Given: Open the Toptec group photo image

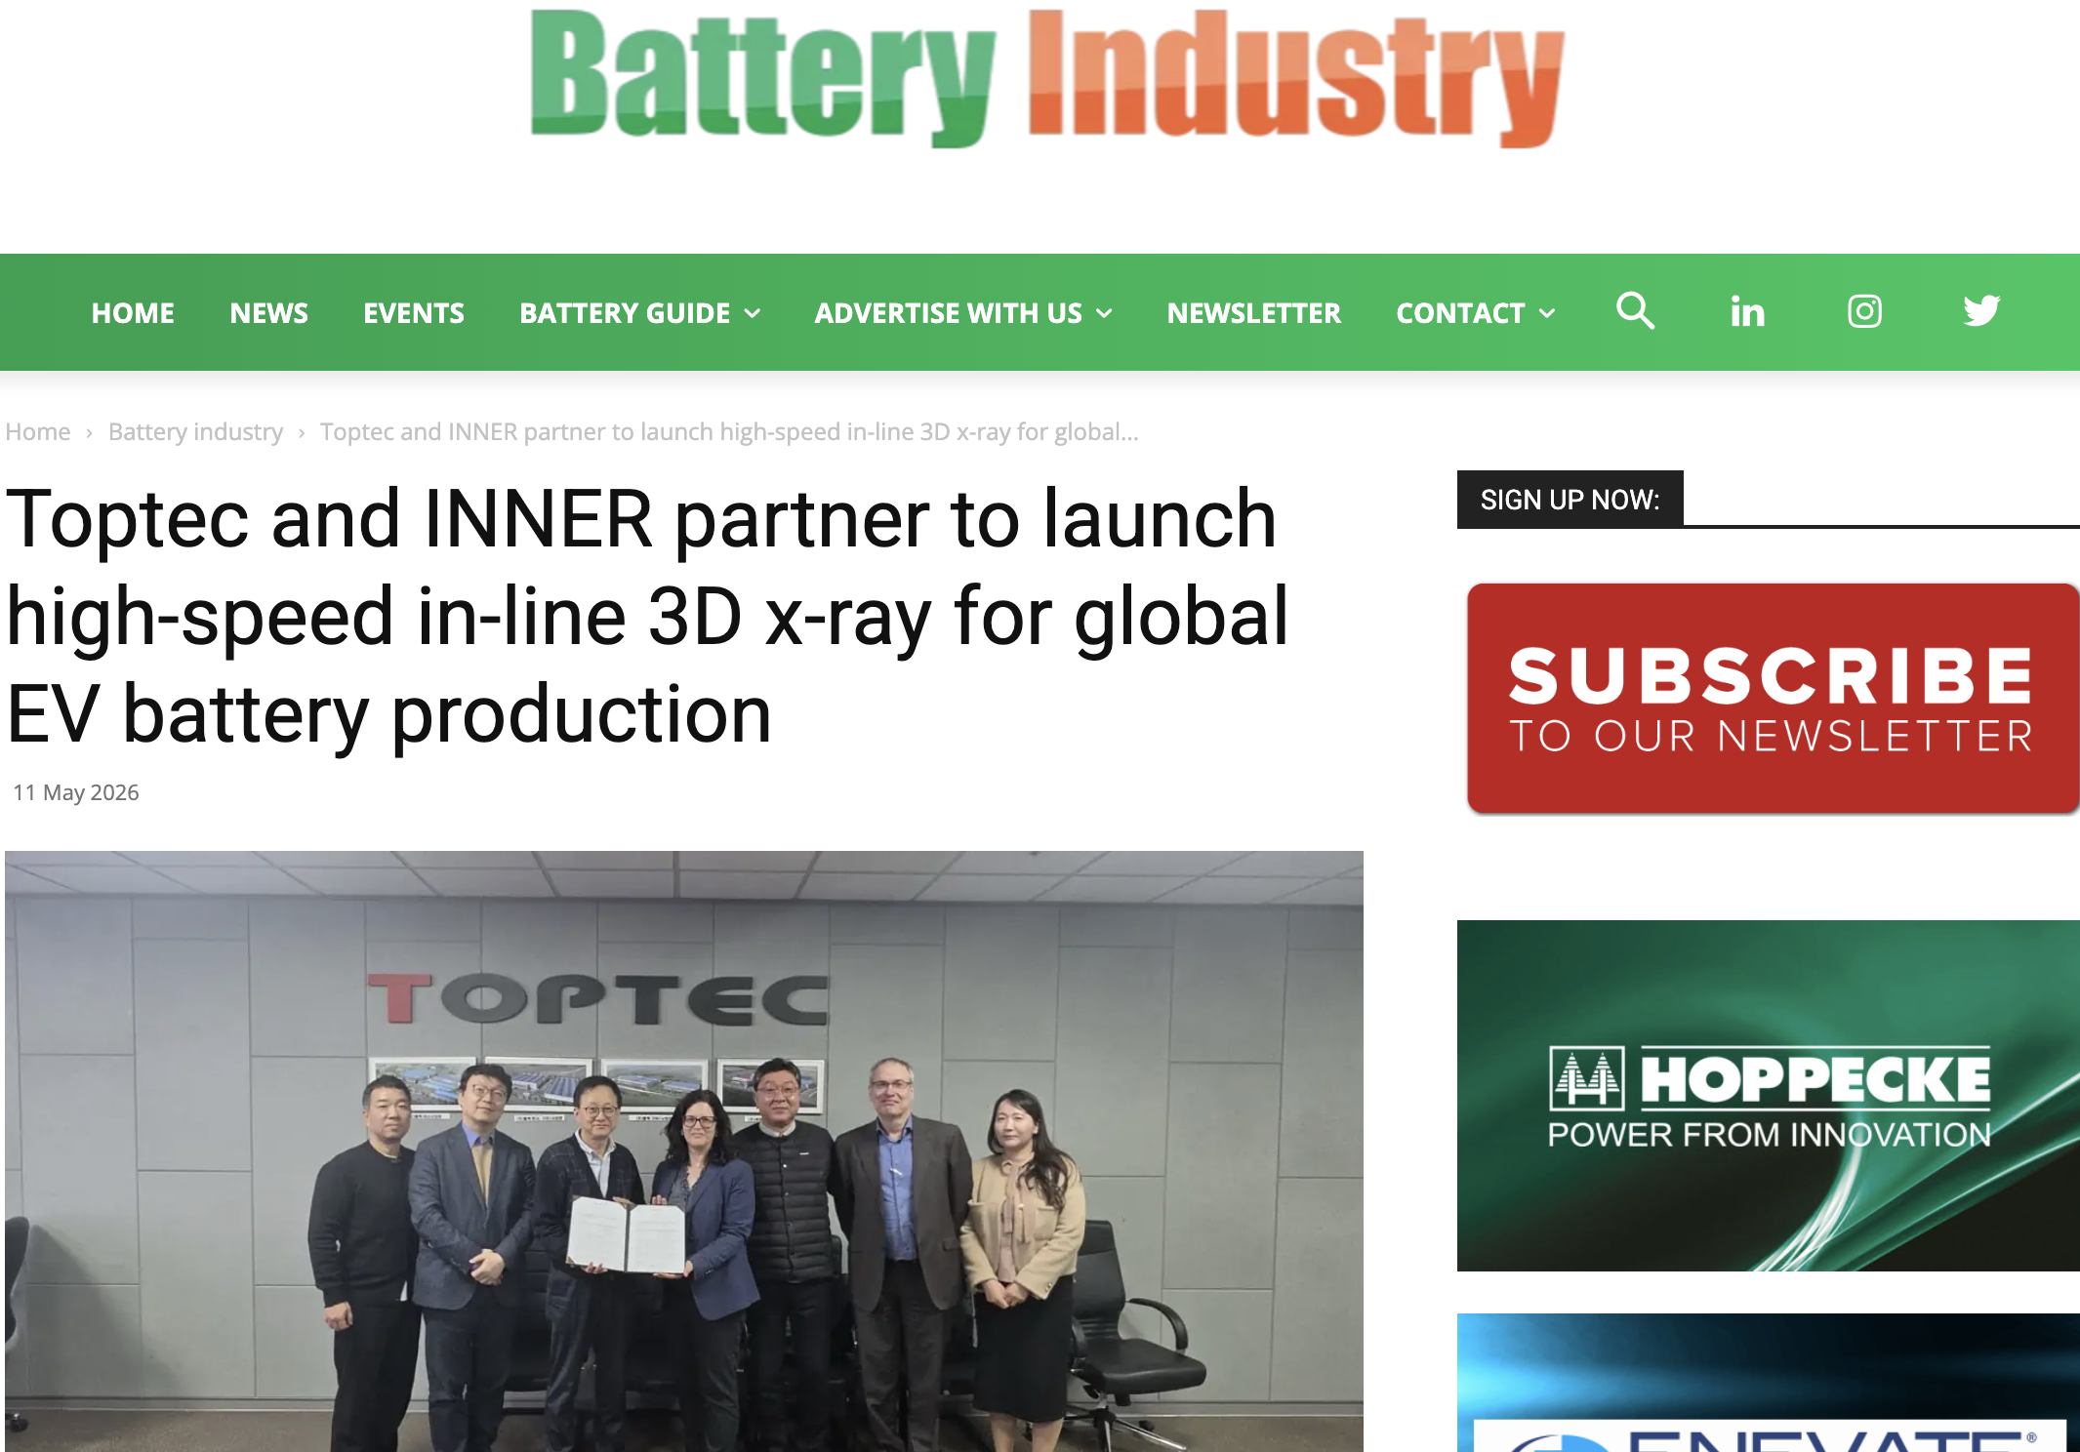Looking at the screenshot, I should tap(683, 1150).
